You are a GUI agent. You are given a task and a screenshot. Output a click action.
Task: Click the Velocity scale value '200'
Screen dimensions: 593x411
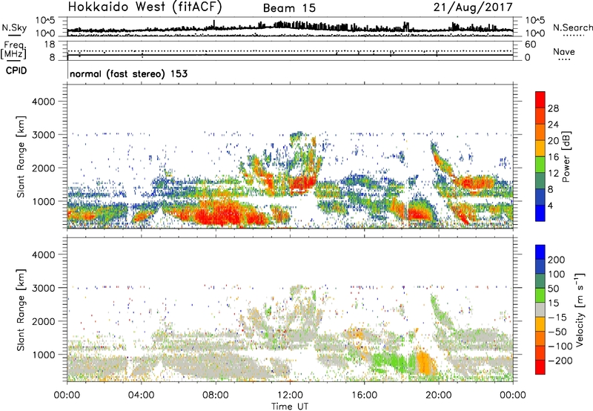click(557, 260)
